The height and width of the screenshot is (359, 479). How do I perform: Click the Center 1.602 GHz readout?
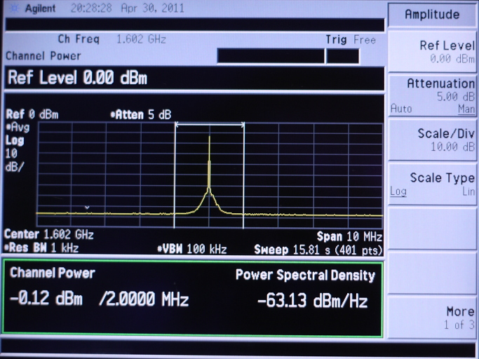[49, 235]
